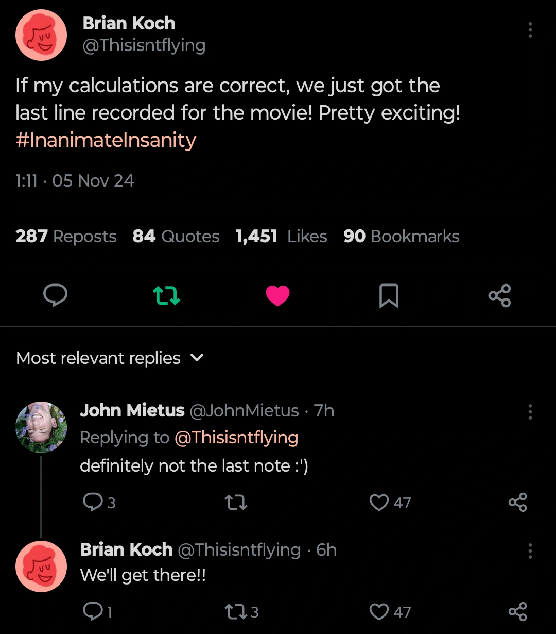This screenshot has width=556, height=634.
Task: Share John Mietus's reply
Action: click(517, 503)
